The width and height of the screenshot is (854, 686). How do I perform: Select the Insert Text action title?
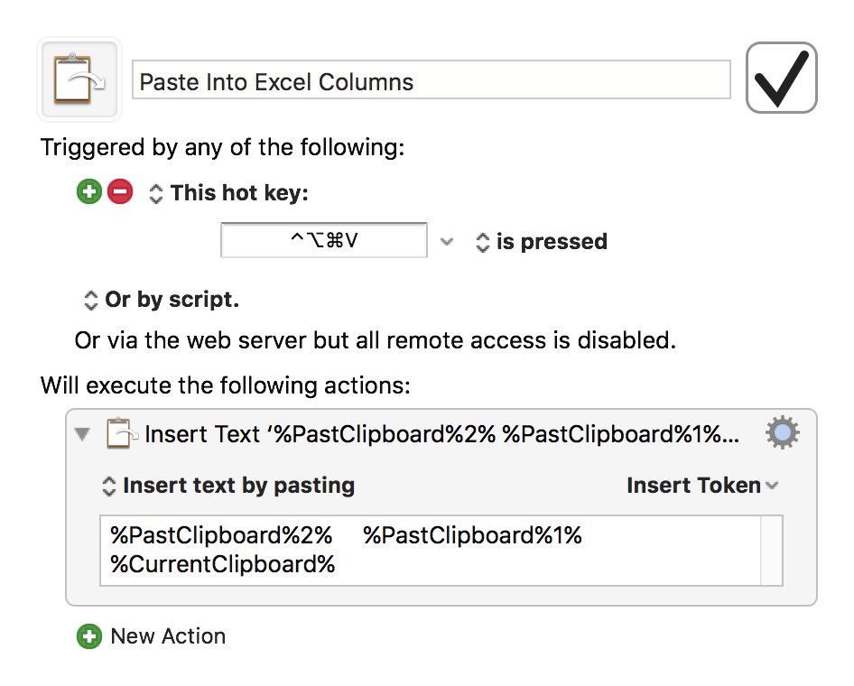pyautogui.click(x=441, y=434)
